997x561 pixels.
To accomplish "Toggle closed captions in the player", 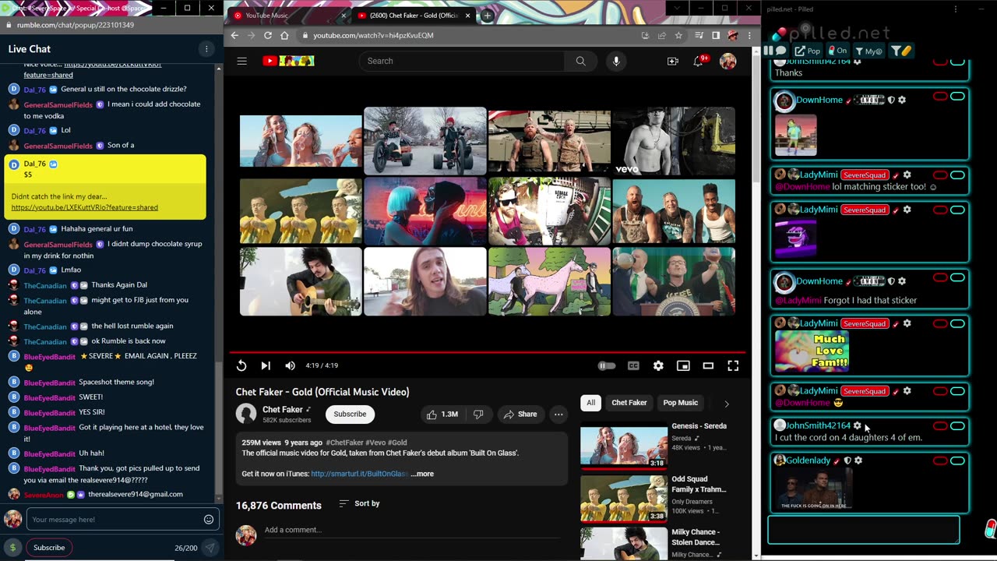I will tap(633, 365).
